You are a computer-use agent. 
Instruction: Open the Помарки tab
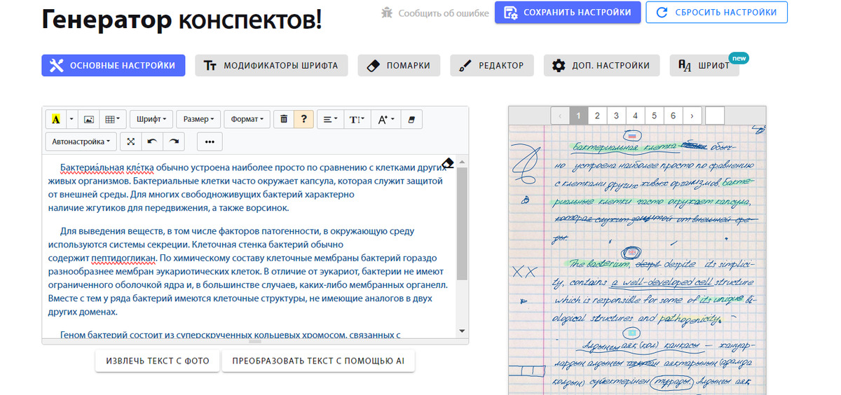click(399, 66)
